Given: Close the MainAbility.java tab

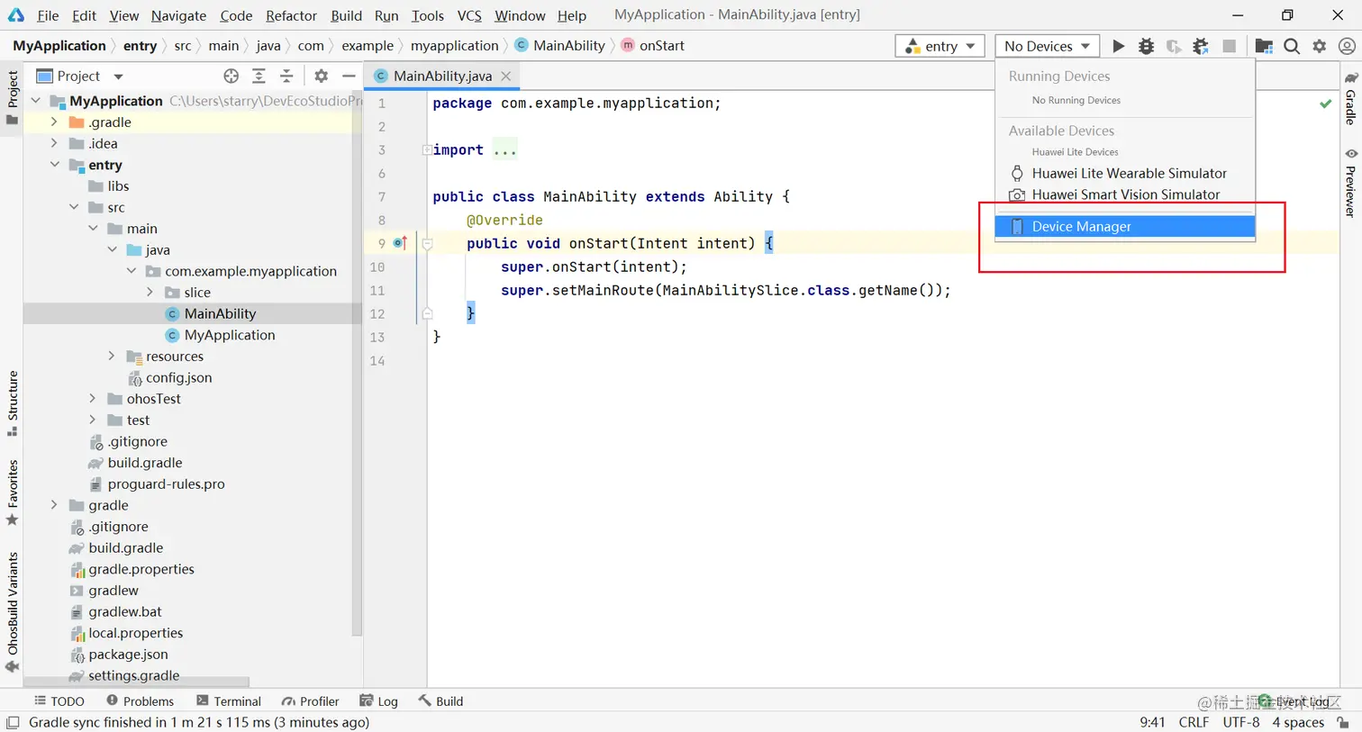Looking at the screenshot, I should pyautogui.click(x=506, y=77).
